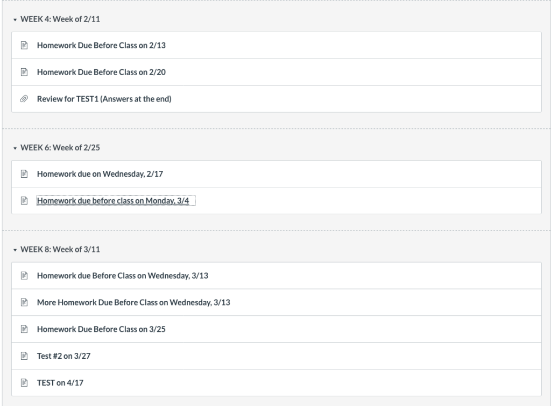Open Homework Due Before Class on 2/13
This screenshot has height=406, width=551.
pos(101,46)
